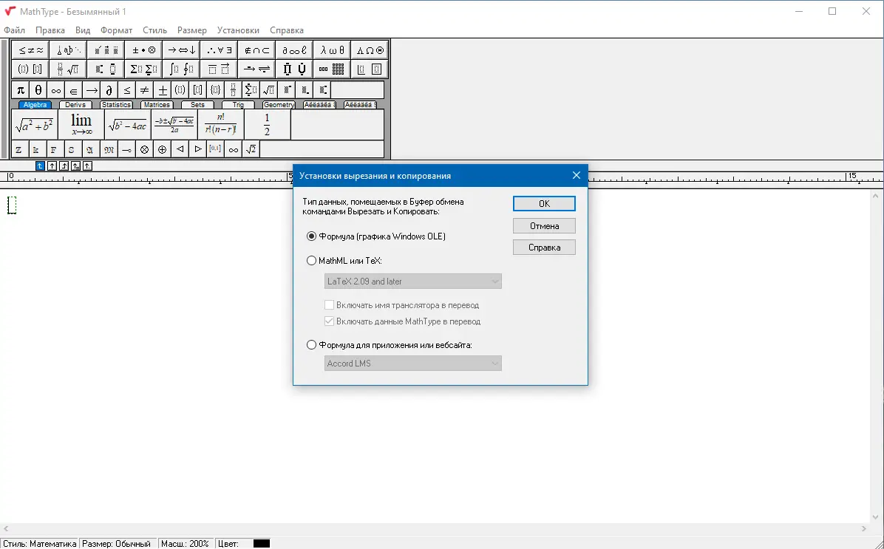This screenshot has height=549, width=884.
Task: Open the Правка menu
Action: coord(50,30)
